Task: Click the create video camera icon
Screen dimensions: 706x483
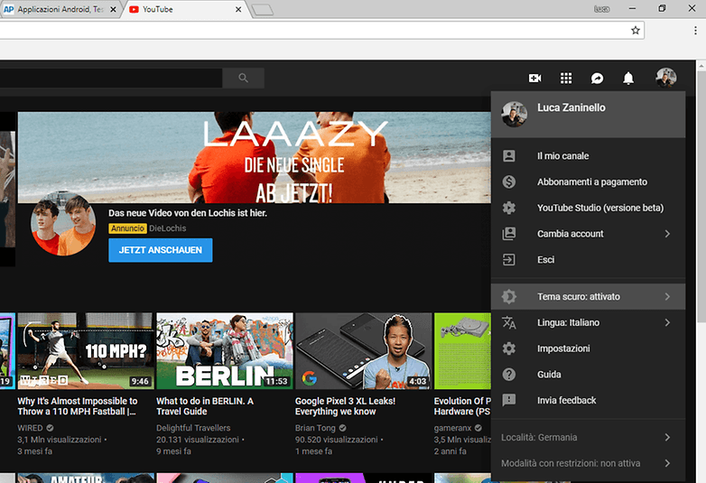Action: coord(534,79)
